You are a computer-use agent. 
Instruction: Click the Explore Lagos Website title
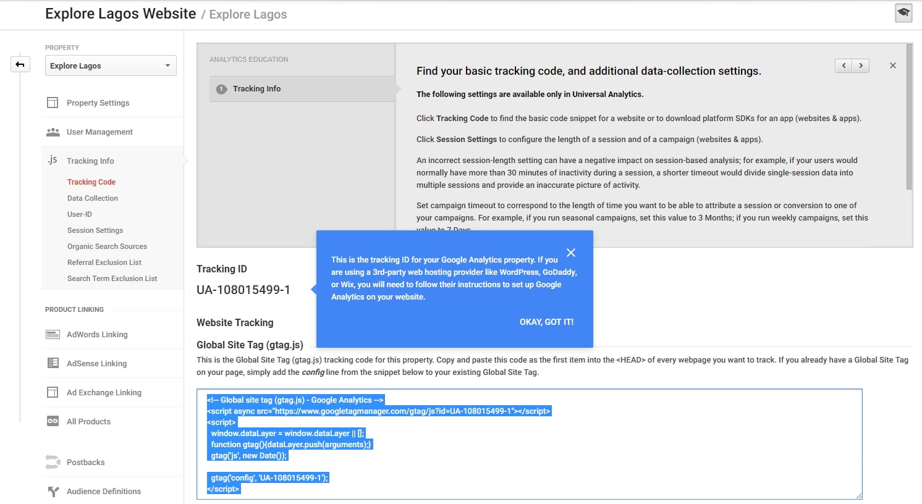click(x=121, y=14)
